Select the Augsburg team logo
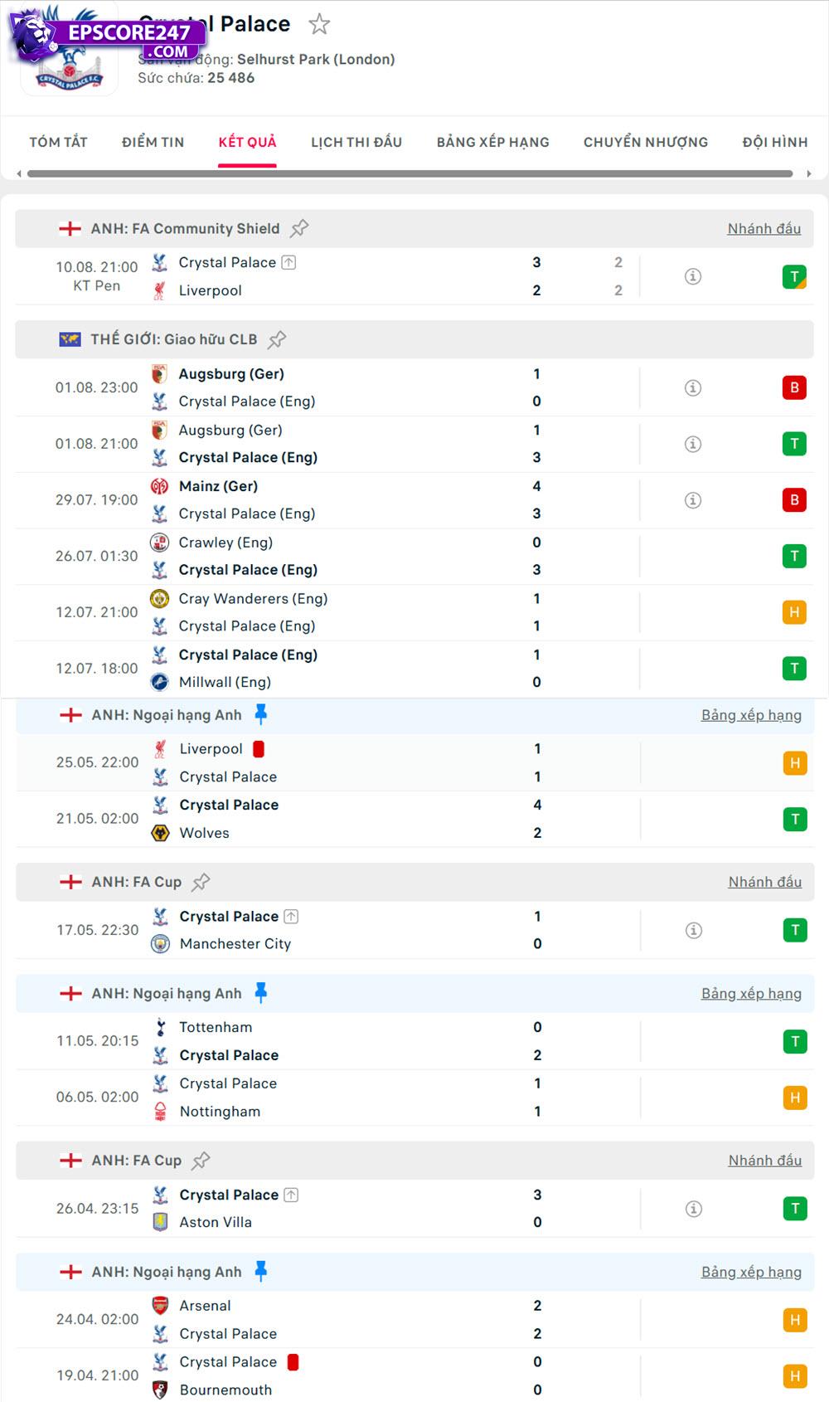This screenshot has height=1402, width=829. 161,374
